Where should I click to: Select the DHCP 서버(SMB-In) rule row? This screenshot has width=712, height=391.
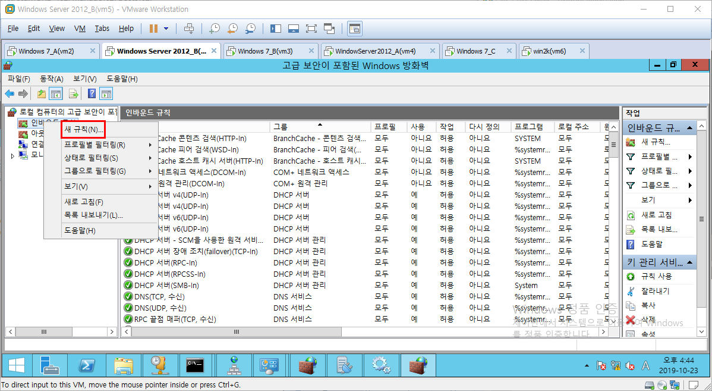(366, 286)
